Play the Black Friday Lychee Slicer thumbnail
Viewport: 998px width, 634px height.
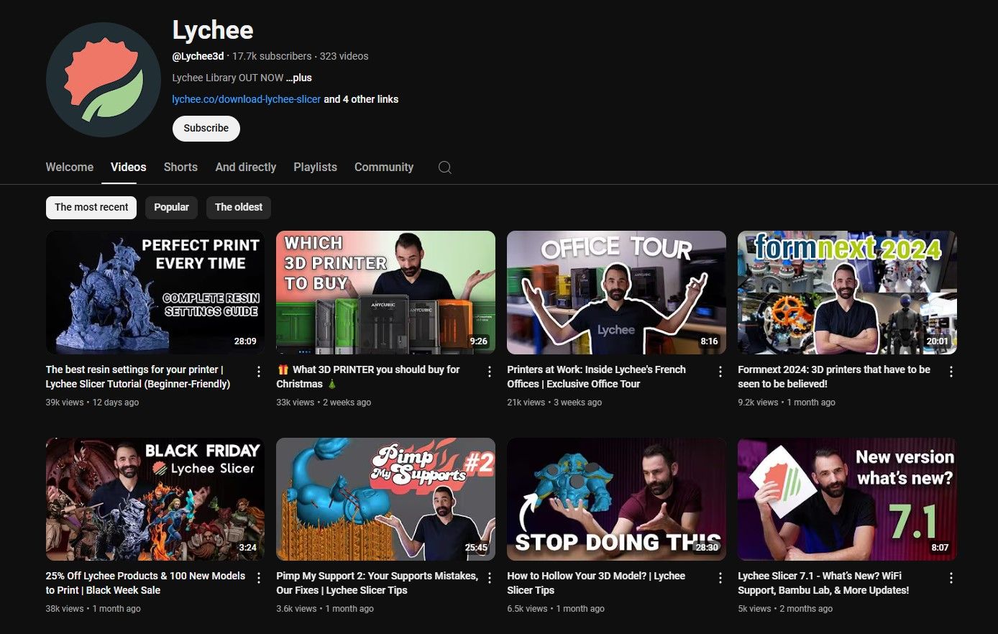coord(155,499)
